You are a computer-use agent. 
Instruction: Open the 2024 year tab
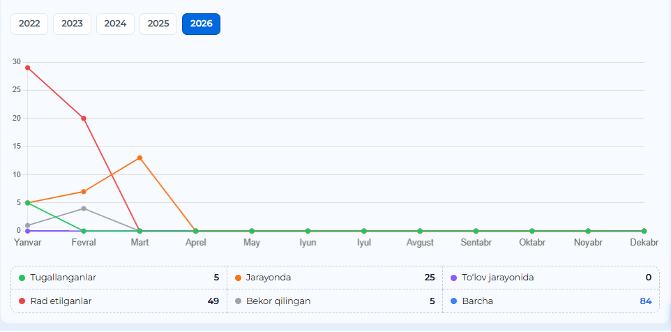click(115, 24)
